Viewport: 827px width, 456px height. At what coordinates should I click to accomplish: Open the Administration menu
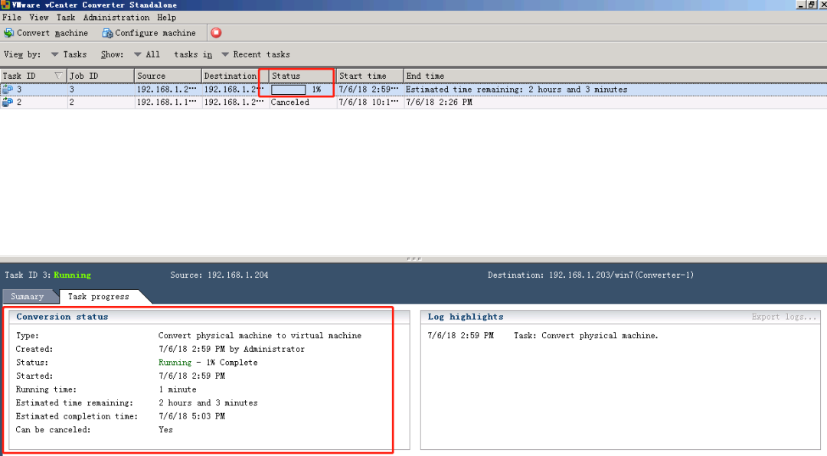pos(116,18)
